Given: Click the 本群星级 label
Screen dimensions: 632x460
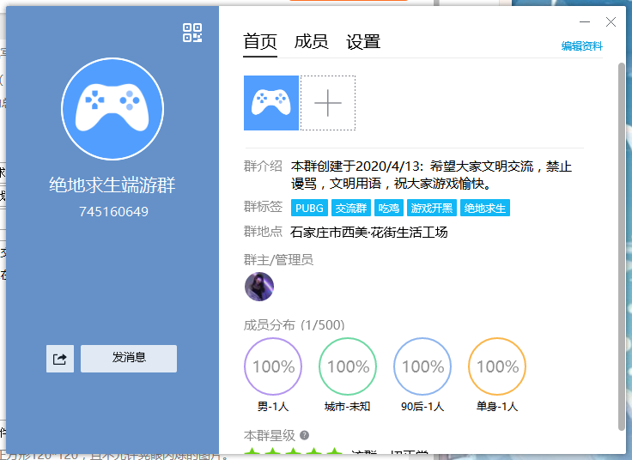Looking at the screenshot, I should 270,435.
